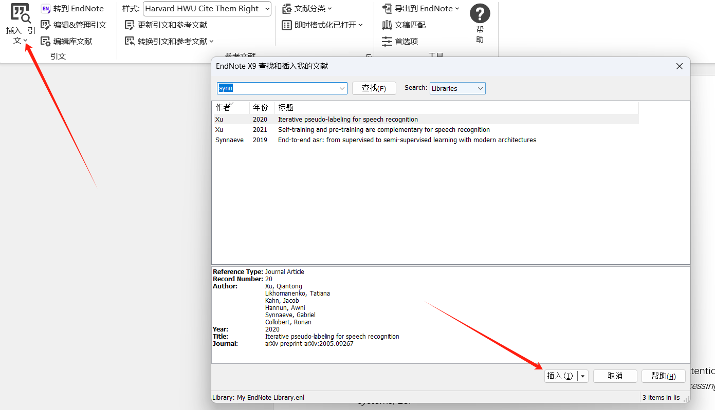Expand 文献分类 menu

pyautogui.click(x=307, y=9)
